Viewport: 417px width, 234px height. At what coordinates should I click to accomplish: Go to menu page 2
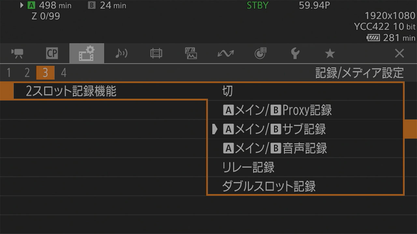[27, 73]
